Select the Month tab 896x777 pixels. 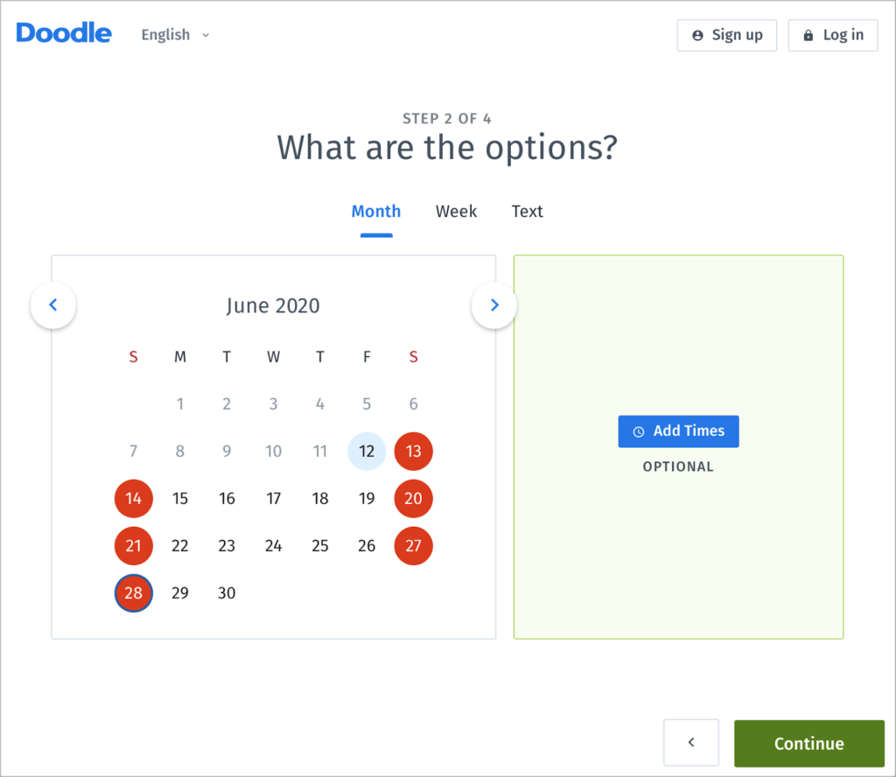[x=376, y=212]
